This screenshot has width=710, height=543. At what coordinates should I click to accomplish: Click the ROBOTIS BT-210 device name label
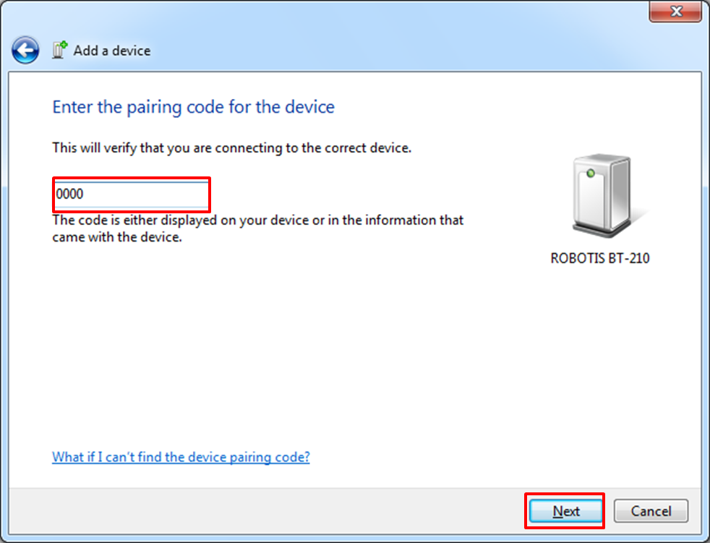600,258
